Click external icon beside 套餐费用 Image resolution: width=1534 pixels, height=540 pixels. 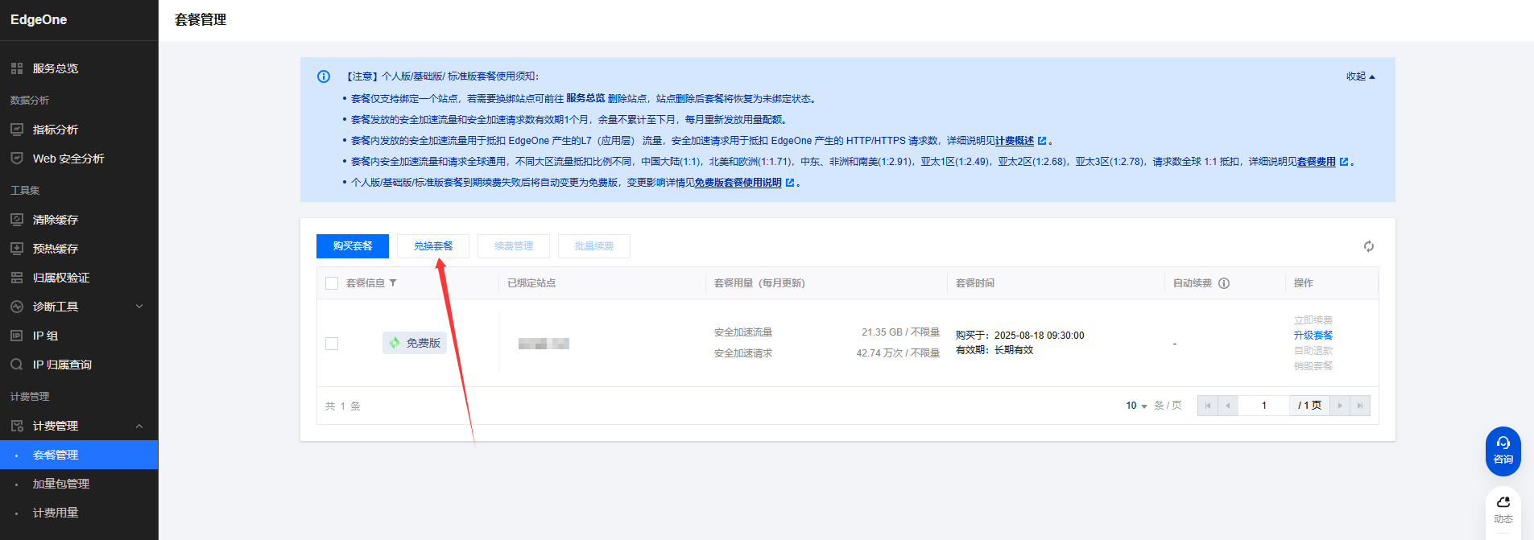tap(1344, 162)
